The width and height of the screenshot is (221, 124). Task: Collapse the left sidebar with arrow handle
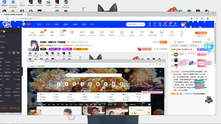[22, 71]
